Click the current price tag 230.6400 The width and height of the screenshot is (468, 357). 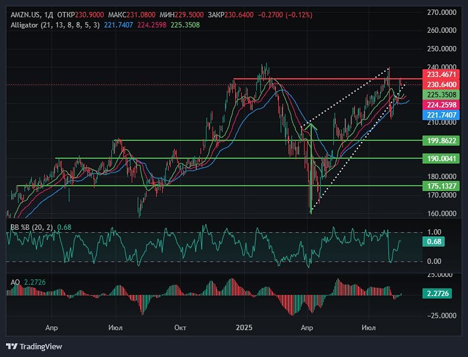pos(442,85)
